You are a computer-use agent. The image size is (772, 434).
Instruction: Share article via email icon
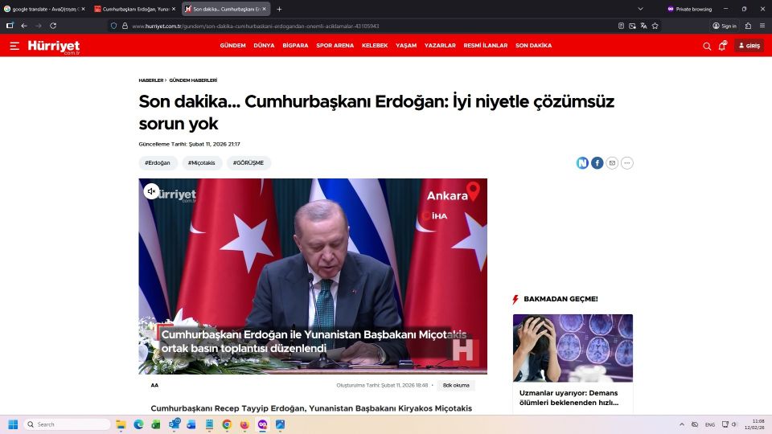tap(612, 163)
